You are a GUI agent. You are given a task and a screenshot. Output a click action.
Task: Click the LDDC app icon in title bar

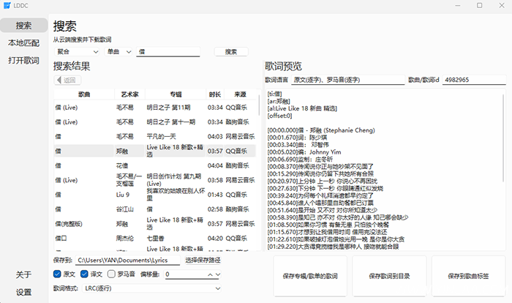pyautogui.click(x=7, y=7)
